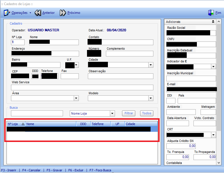
Task: Click F3 - Inserir in status bar
Action: coord(9,170)
